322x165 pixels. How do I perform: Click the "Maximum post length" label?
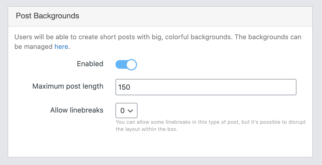tap(68, 86)
